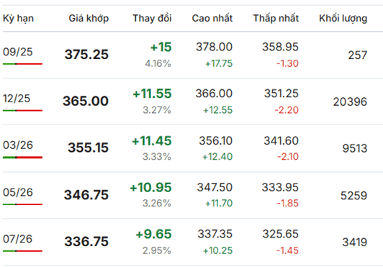The image size is (383, 267).
Task: Sort by the Giá khớp column header
Action: pos(89,19)
